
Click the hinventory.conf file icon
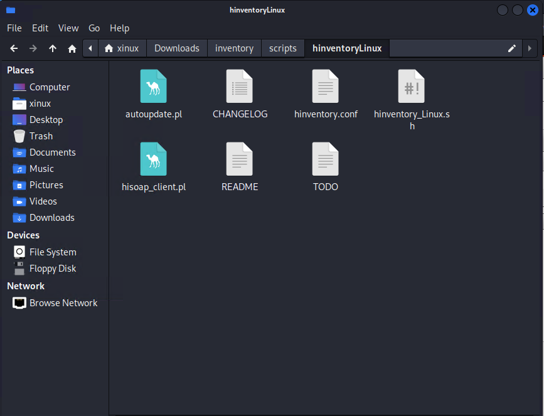coord(326,87)
